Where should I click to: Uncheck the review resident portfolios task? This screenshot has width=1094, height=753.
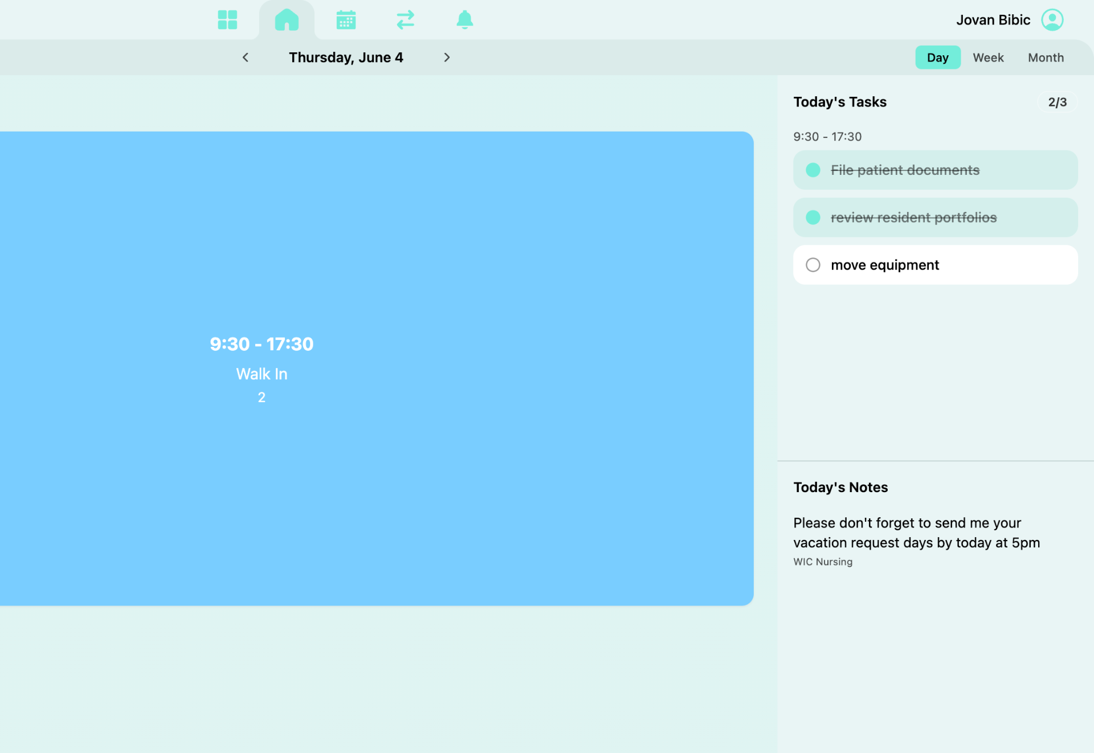[813, 218]
